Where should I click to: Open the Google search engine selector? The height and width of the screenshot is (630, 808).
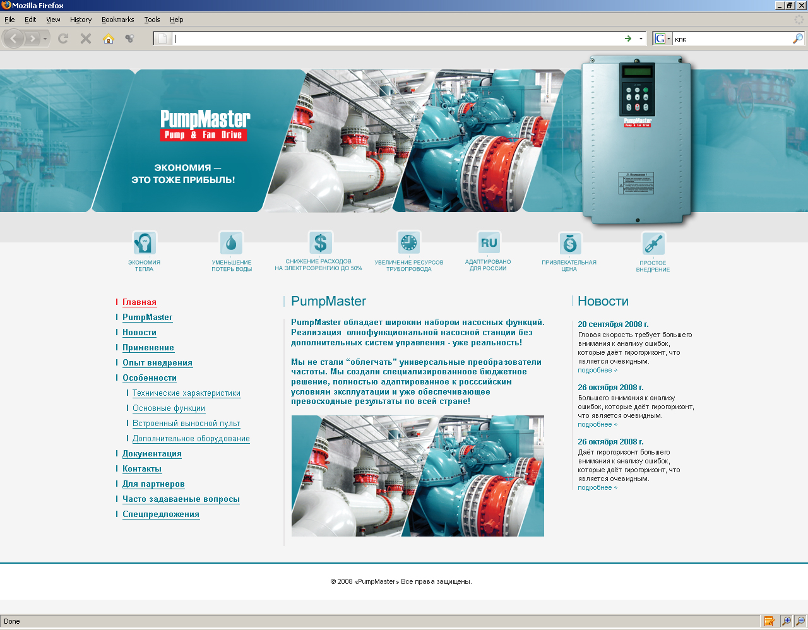pos(662,39)
